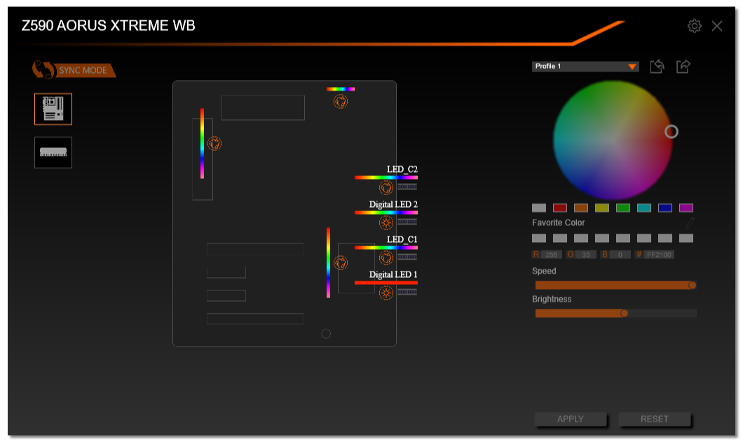Select the LED zone icon beside left vertical strip
The width and height of the screenshot is (743, 442).
[x=214, y=143]
